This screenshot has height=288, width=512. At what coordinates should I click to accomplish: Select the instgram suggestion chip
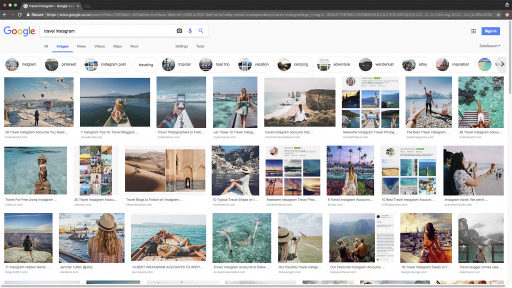point(23,64)
